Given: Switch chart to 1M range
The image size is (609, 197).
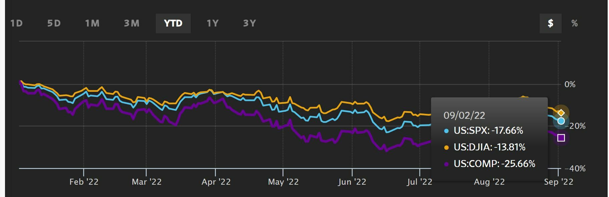Looking at the screenshot, I should (92, 23).
